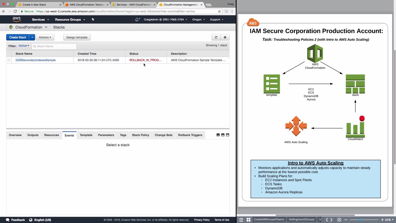Select the DDBSecondaryIndexesSample stack checkbox

(9, 60)
